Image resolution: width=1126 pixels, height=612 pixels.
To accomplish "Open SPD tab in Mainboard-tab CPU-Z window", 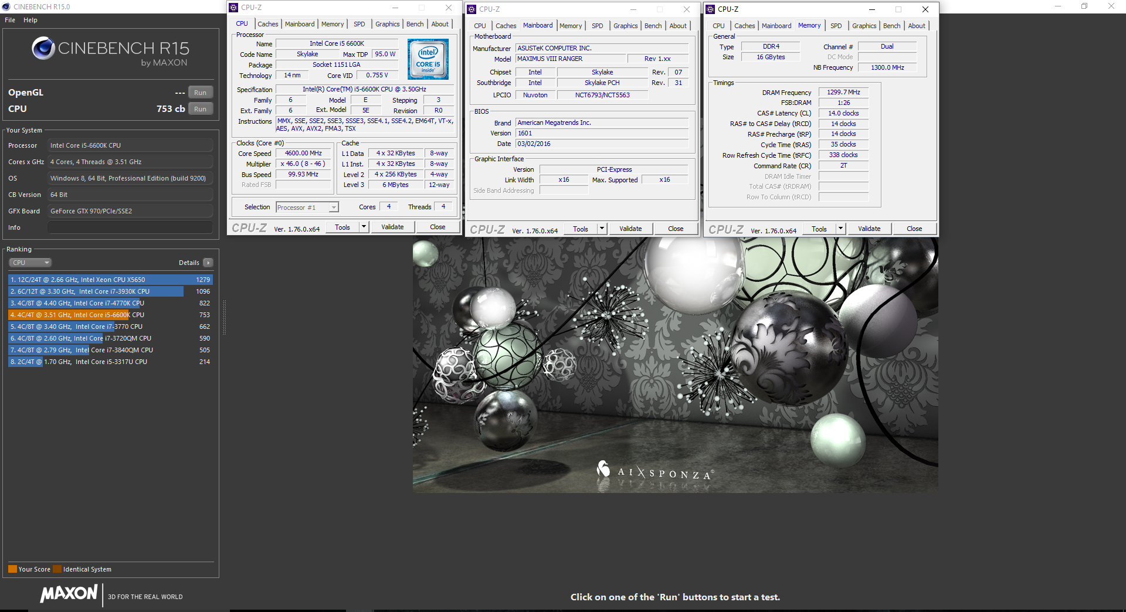I will 598,26.
